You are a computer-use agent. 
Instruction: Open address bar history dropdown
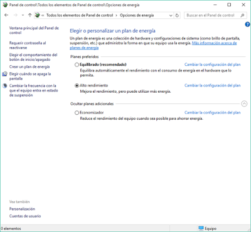coord(171,16)
